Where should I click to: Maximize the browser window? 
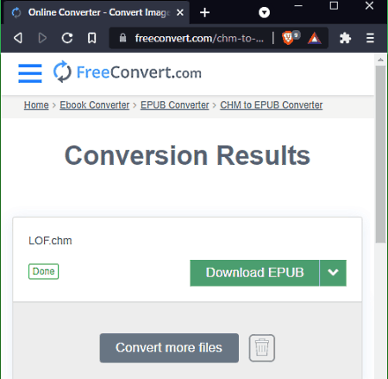click(x=334, y=6)
